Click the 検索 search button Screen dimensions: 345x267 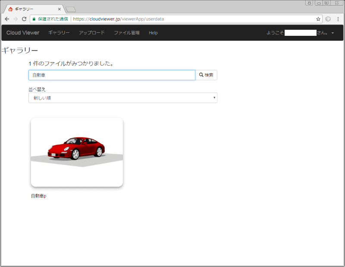tap(206, 75)
